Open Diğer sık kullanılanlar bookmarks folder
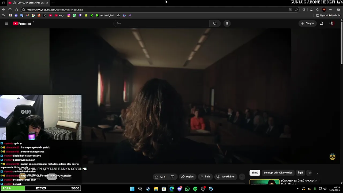Viewport: 343px width, 193px height. [x=328, y=15]
